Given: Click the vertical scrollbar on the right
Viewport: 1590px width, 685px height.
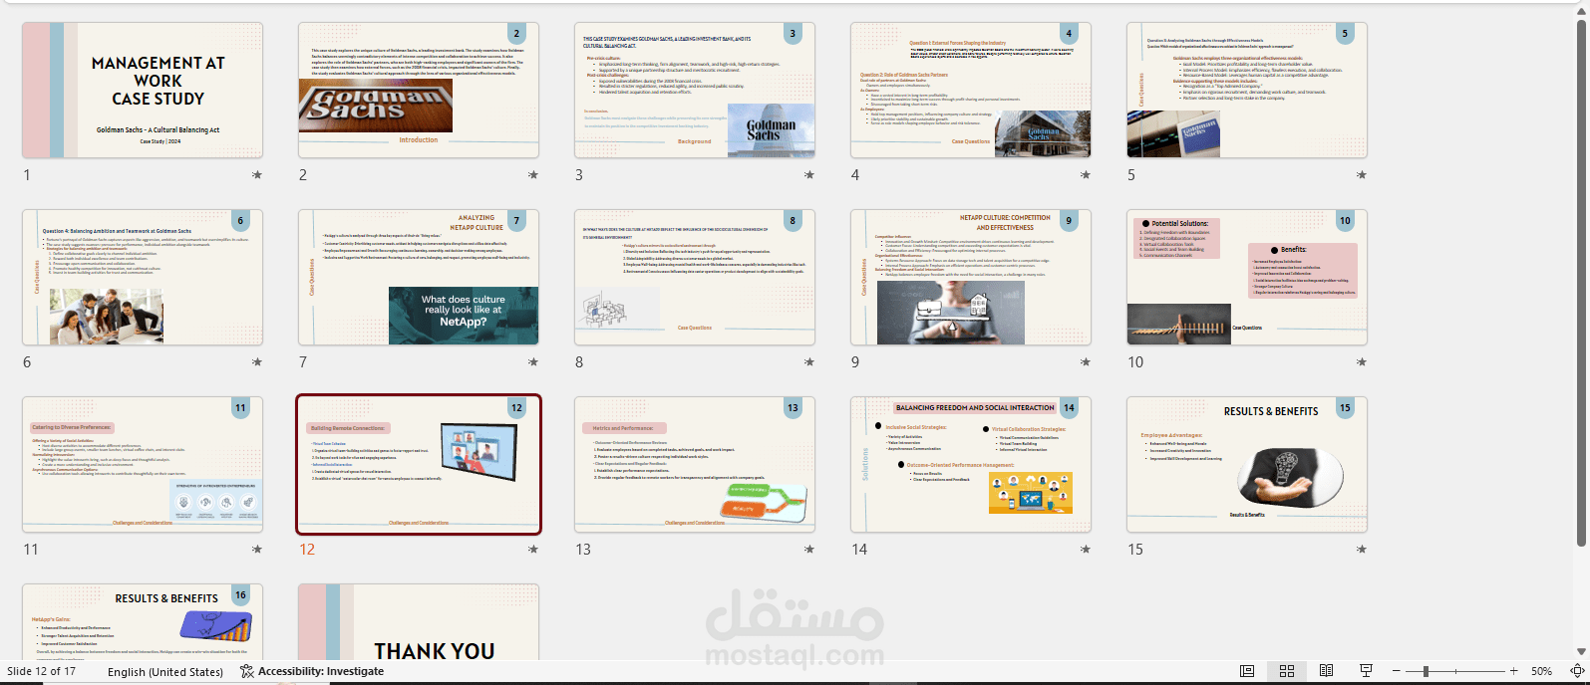Looking at the screenshot, I should tap(1581, 283).
